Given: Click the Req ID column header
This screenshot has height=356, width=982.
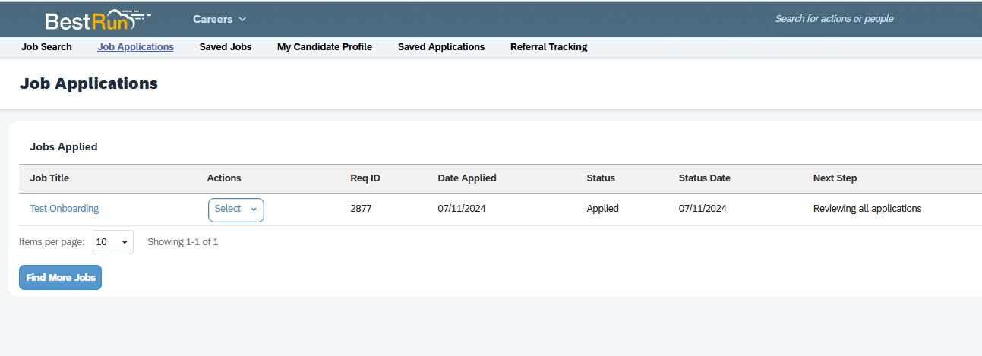Looking at the screenshot, I should [365, 178].
